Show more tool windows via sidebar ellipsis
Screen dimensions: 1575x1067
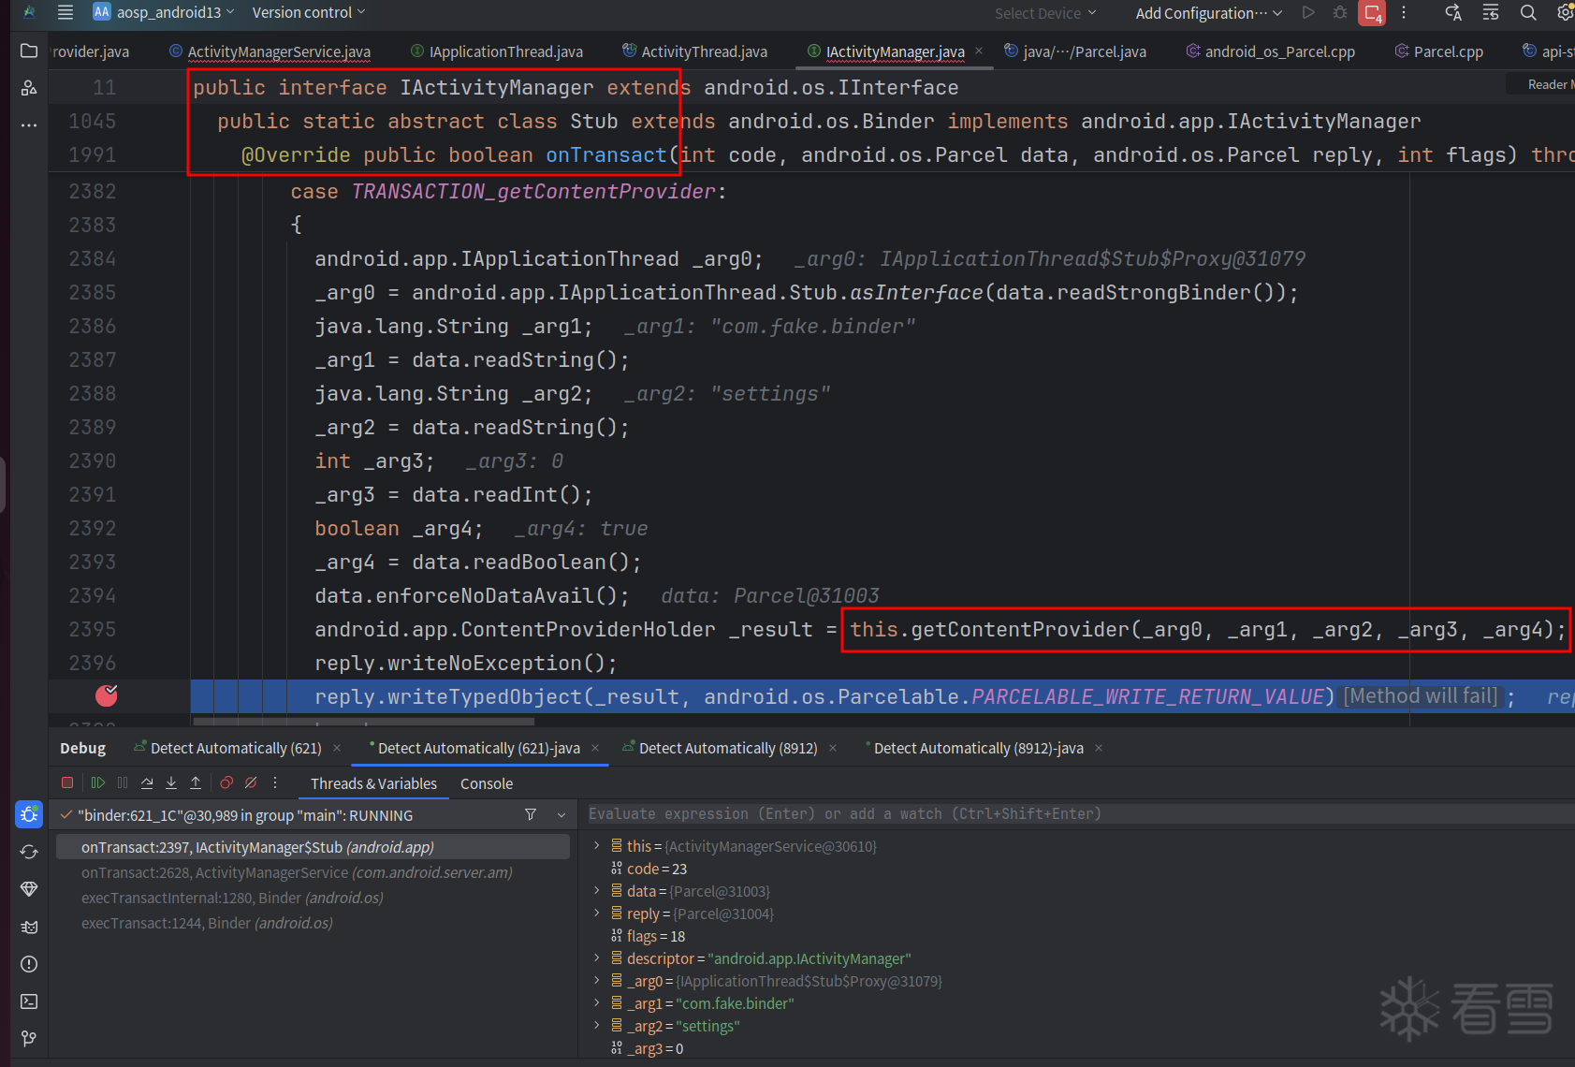(x=29, y=124)
